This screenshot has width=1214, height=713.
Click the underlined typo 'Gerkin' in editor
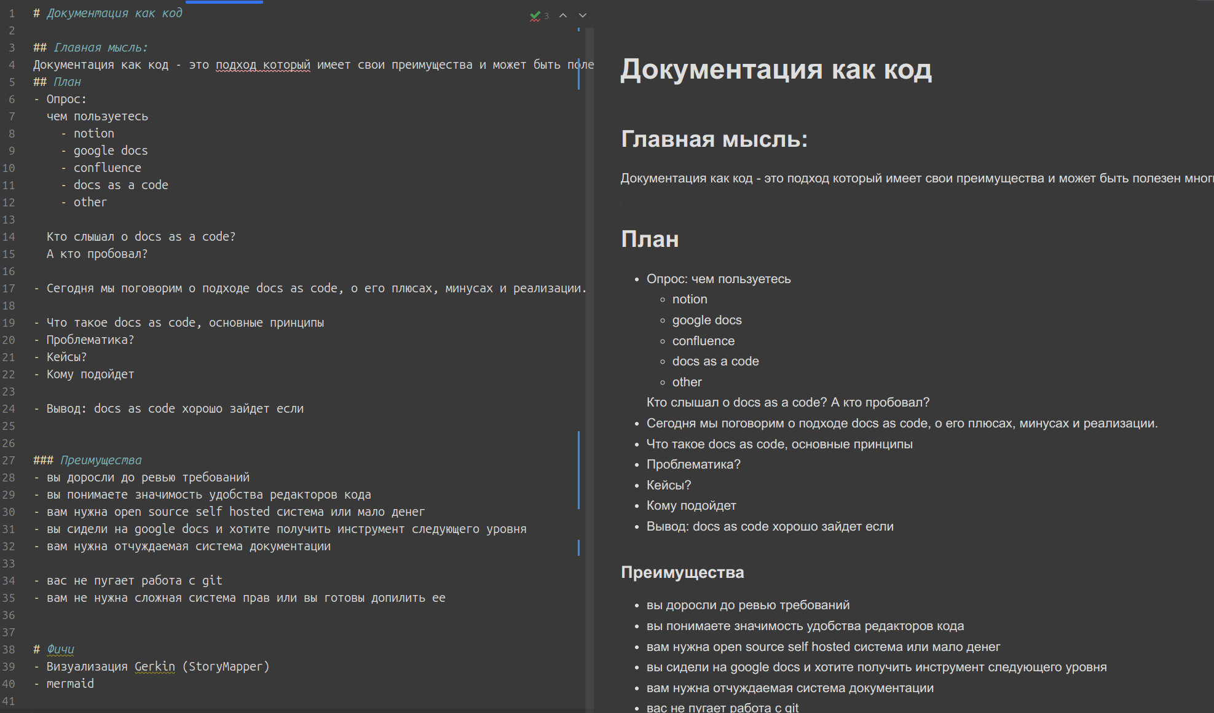click(154, 666)
